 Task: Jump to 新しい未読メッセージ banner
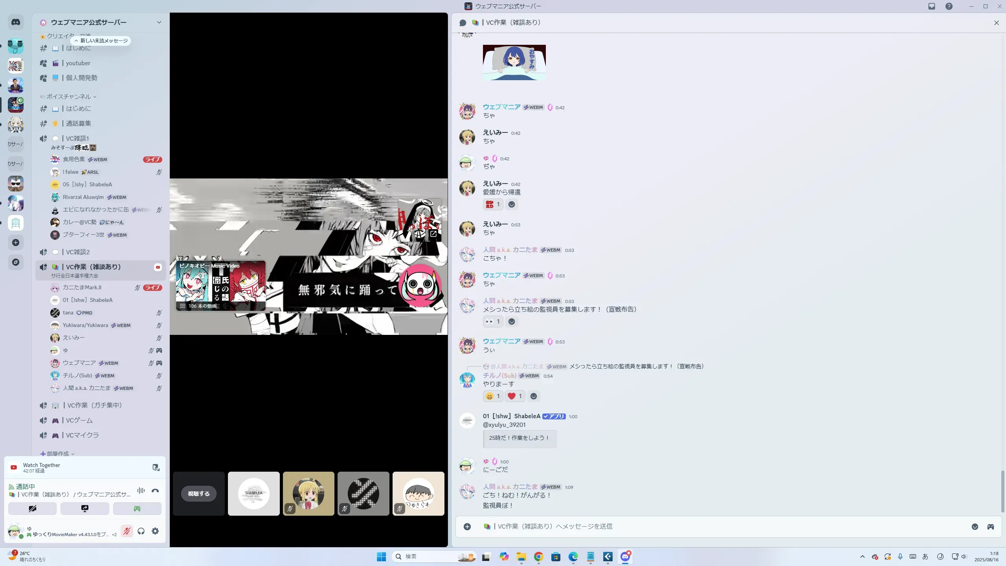tap(101, 41)
